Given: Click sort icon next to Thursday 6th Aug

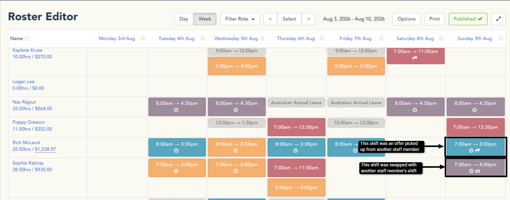Looking at the screenshot, I should [322, 38].
